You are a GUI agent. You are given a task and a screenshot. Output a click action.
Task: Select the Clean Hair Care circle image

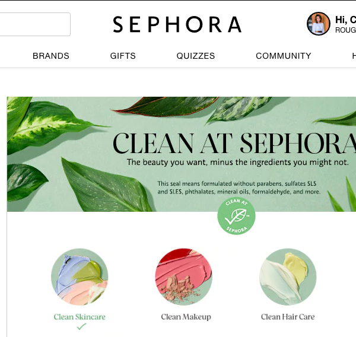(x=288, y=277)
